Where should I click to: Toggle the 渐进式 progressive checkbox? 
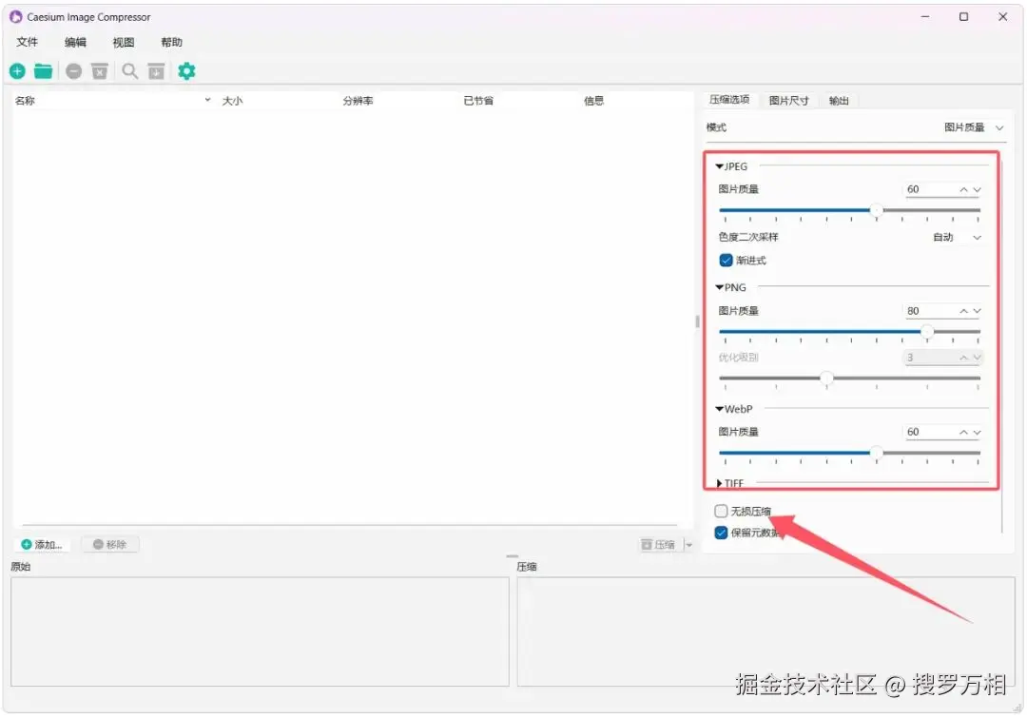(x=726, y=260)
